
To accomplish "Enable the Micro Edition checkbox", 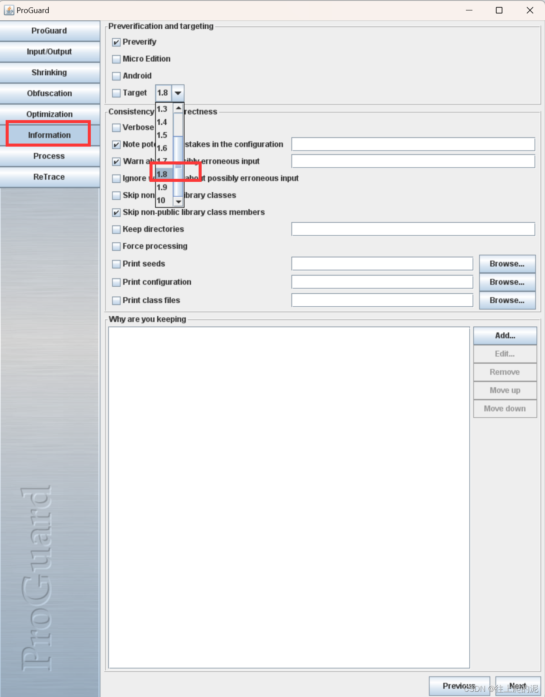I will [x=116, y=59].
